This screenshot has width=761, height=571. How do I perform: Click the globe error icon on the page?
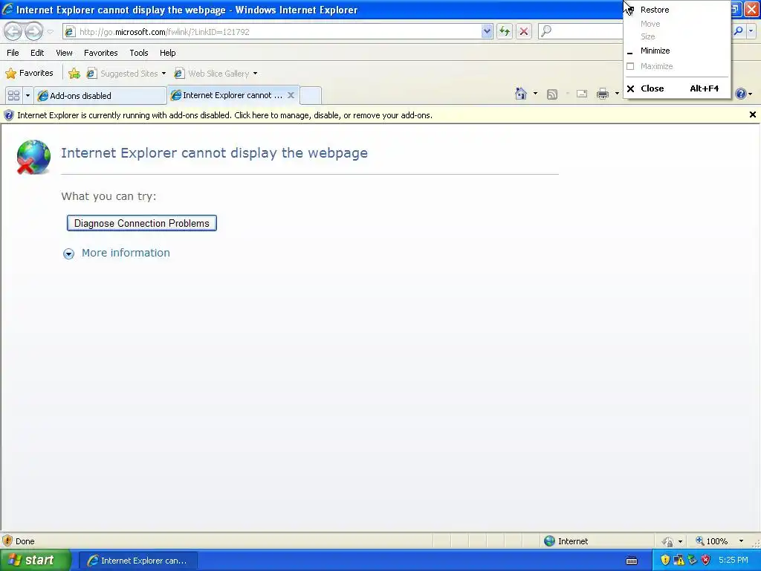[33, 157]
